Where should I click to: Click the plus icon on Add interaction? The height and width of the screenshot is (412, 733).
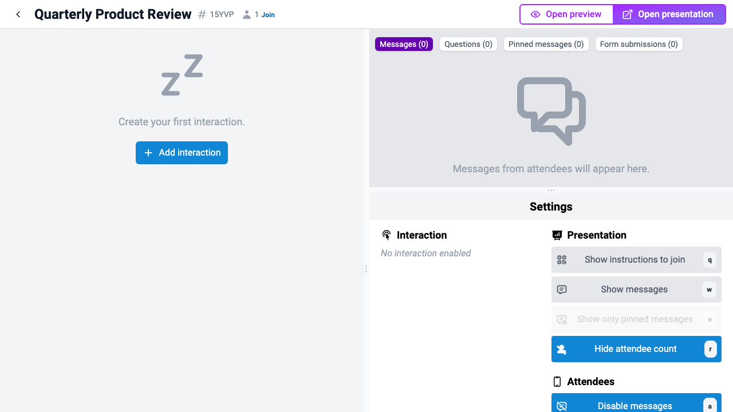pos(148,153)
